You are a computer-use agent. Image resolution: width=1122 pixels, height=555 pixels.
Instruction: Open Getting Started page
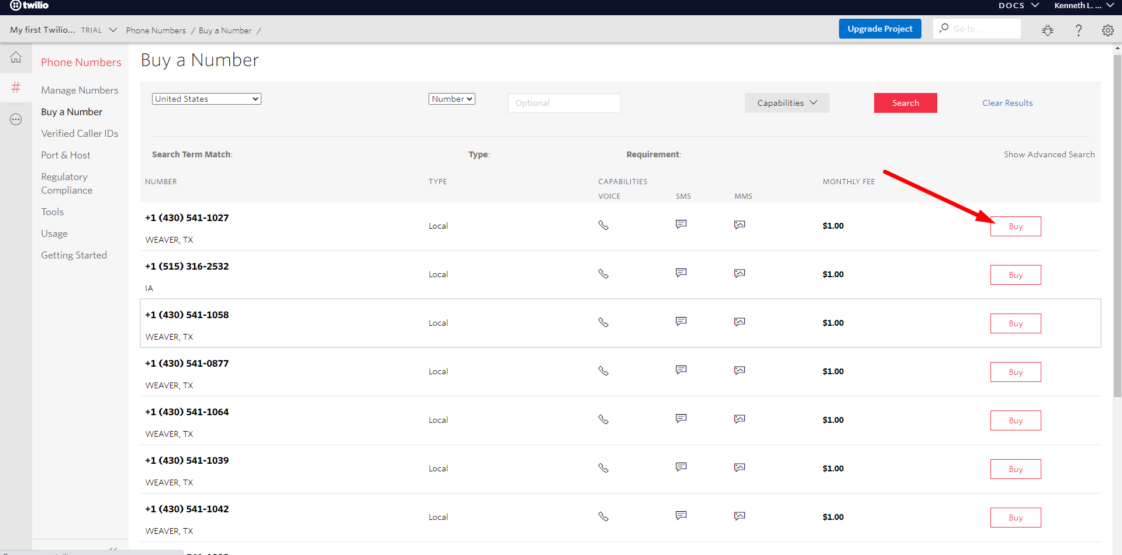(x=74, y=255)
